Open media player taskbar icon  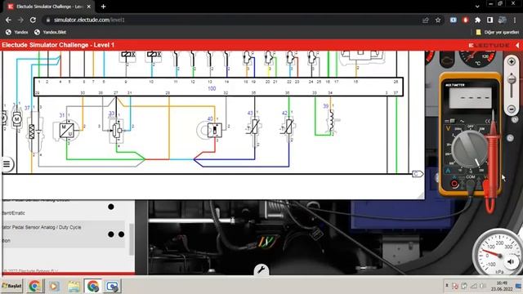coord(55,286)
